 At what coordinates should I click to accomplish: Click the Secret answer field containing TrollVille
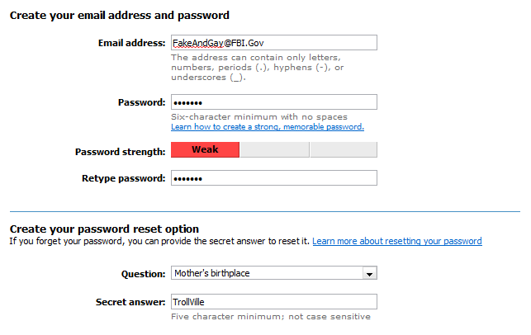click(273, 302)
